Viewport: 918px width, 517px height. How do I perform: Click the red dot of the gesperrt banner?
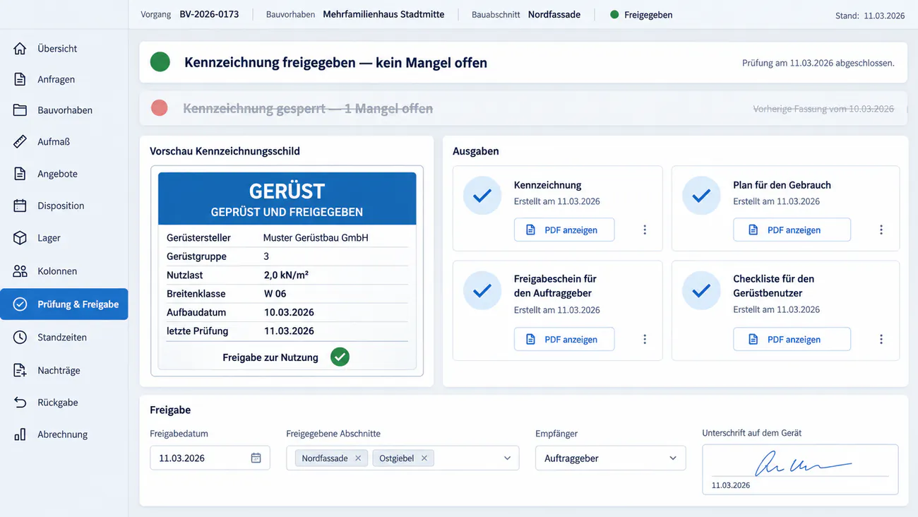(x=160, y=108)
